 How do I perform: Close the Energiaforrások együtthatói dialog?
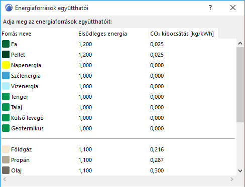click(233, 8)
